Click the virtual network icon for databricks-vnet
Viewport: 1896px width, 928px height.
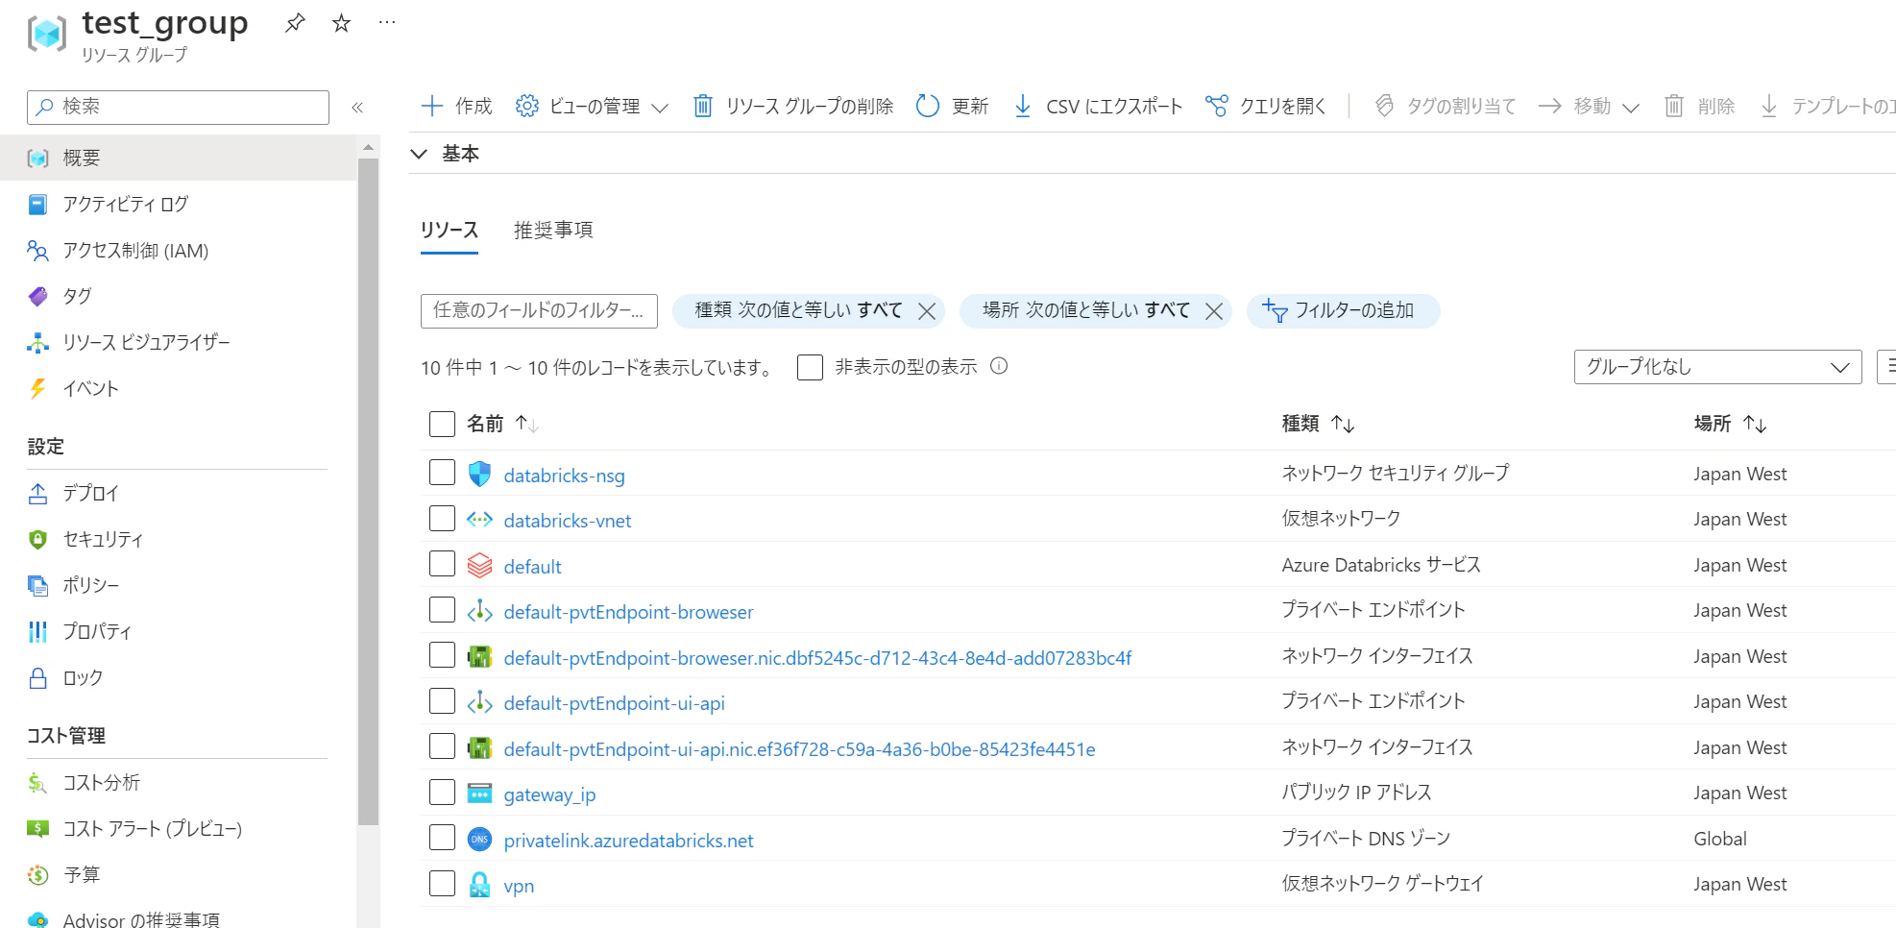click(479, 520)
